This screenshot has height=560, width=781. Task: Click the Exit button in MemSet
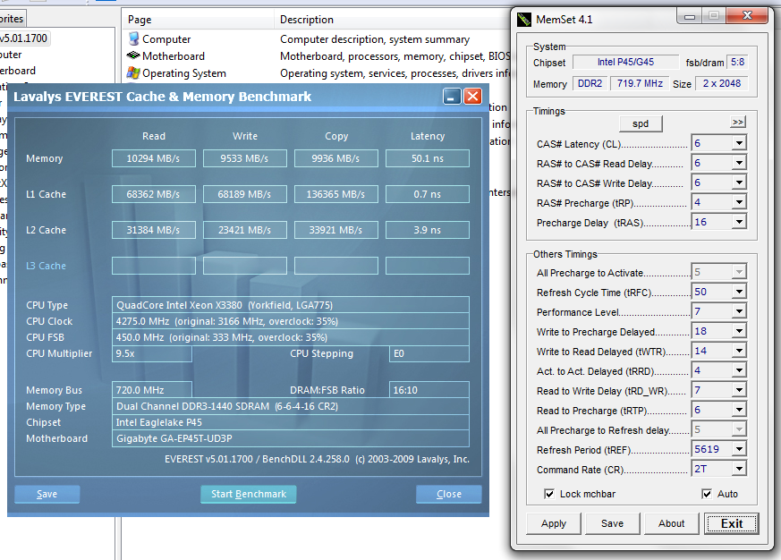(x=732, y=523)
